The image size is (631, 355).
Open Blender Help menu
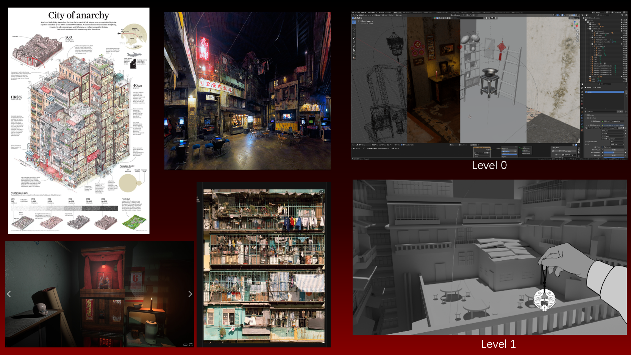388,12
